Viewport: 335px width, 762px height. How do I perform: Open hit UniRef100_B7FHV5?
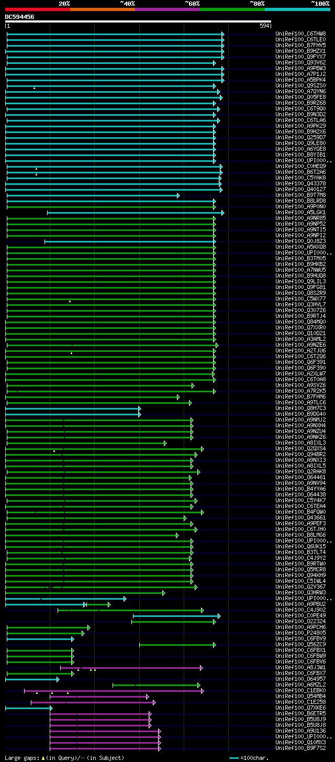300,45
